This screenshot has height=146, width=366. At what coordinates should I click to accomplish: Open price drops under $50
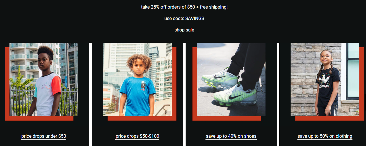coord(44,136)
